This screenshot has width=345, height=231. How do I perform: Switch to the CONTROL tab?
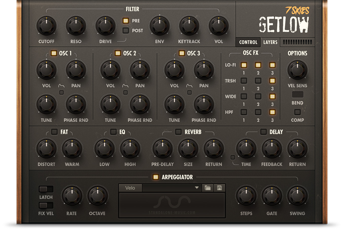(x=248, y=42)
